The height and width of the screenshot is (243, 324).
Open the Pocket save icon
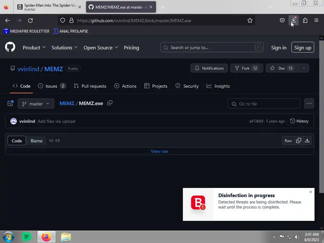coord(282,20)
